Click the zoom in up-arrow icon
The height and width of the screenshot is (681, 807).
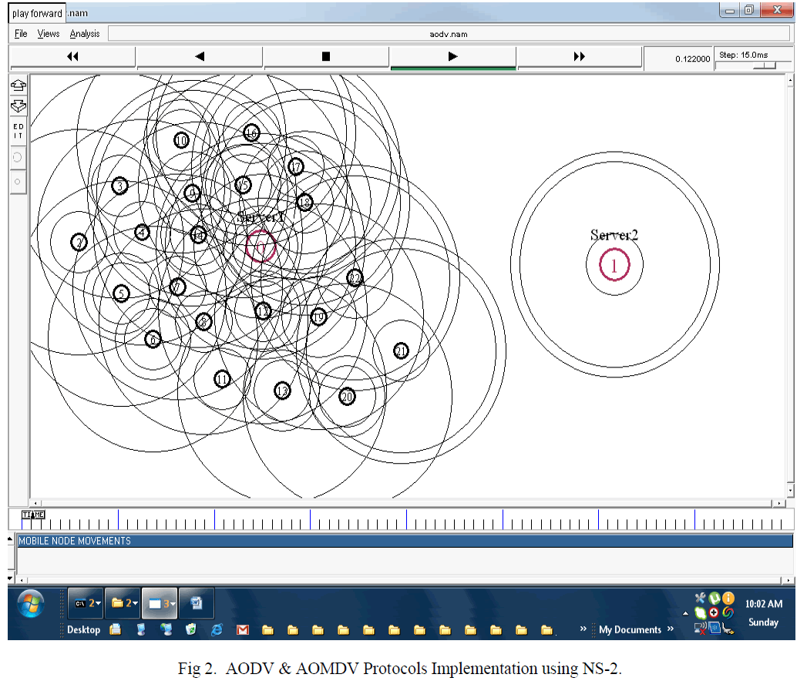18,85
